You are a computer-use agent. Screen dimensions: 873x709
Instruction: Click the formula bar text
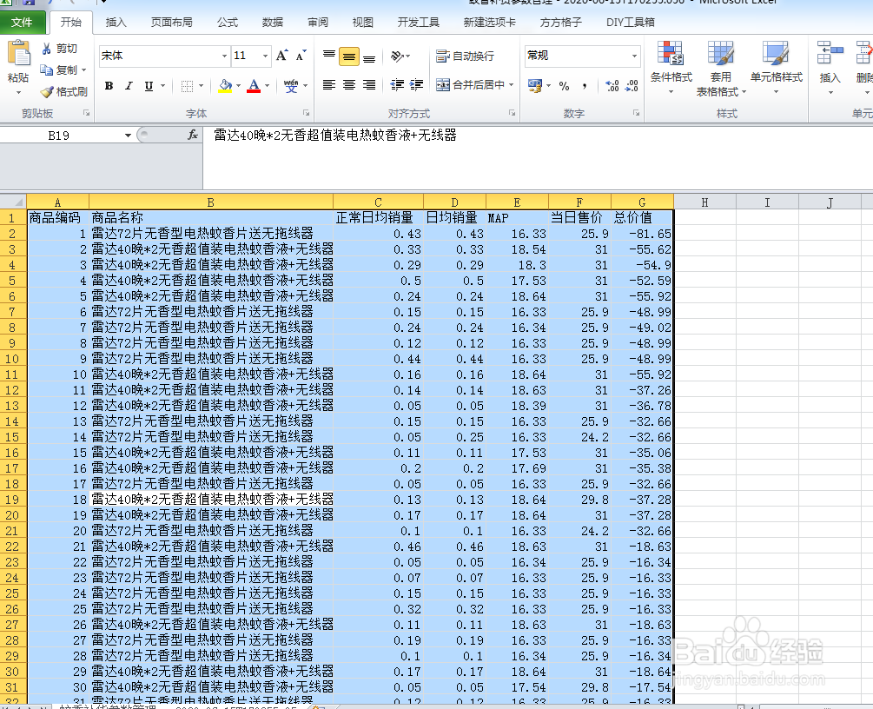[334, 136]
